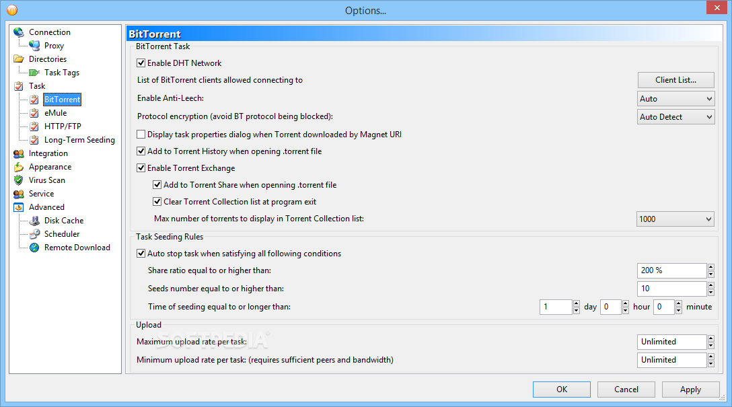Click the orange application icon in title bar

(x=12, y=10)
